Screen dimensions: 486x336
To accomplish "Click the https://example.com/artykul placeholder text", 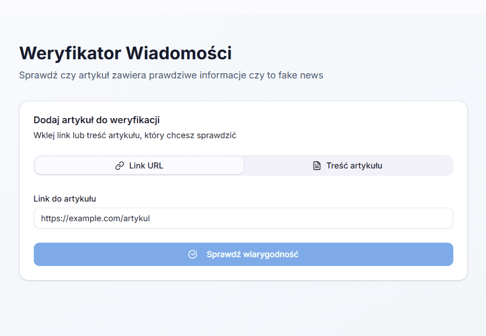I will pos(95,218).
